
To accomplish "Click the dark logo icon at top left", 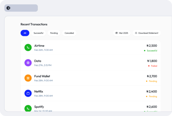I will click(x=8, y=8).
